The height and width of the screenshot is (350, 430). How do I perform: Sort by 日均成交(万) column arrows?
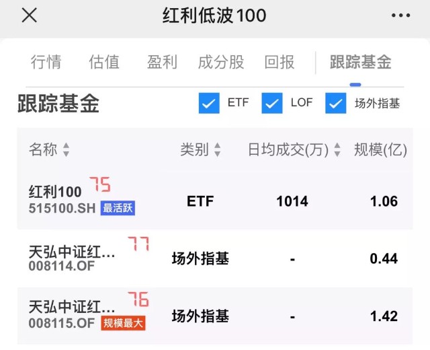tap(337, 150)
